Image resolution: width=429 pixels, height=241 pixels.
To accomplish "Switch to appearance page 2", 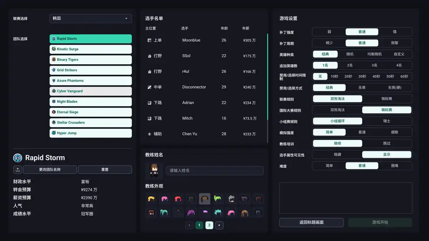I will (x=209, y=225).
